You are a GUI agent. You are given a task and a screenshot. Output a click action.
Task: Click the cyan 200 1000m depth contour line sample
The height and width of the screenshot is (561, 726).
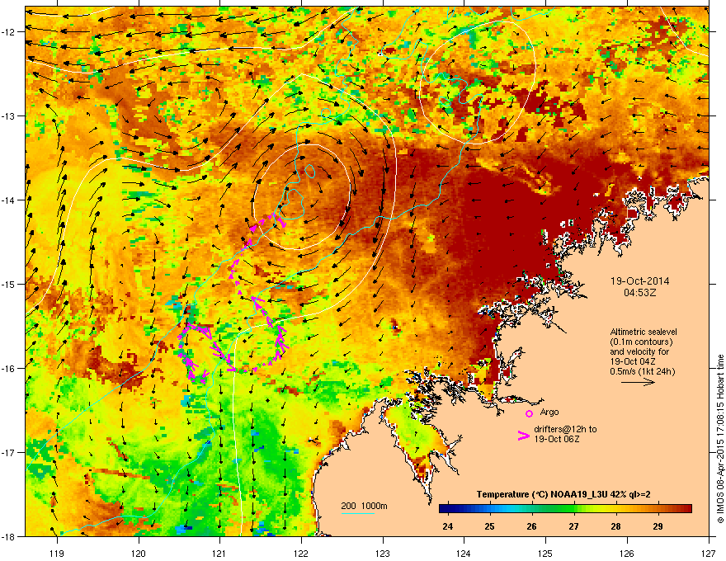point(357,513)
